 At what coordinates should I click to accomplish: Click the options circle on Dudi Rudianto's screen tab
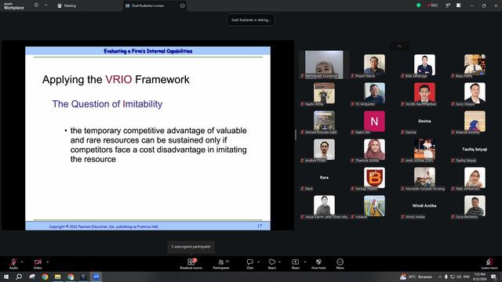183,5
